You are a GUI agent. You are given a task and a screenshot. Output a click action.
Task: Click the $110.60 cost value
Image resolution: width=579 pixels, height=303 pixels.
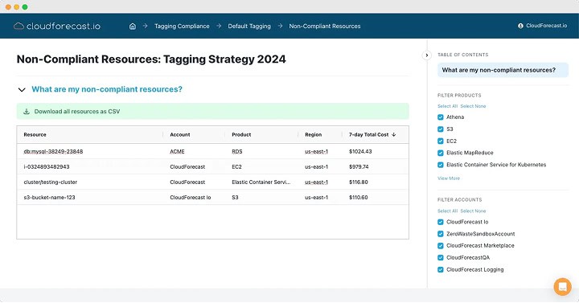(x=358, y=198)
